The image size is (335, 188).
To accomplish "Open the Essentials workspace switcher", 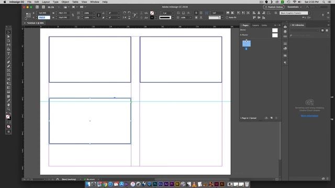I will coord(294,7).
